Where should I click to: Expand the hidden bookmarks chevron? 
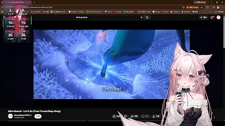click(x=210, y=12)
